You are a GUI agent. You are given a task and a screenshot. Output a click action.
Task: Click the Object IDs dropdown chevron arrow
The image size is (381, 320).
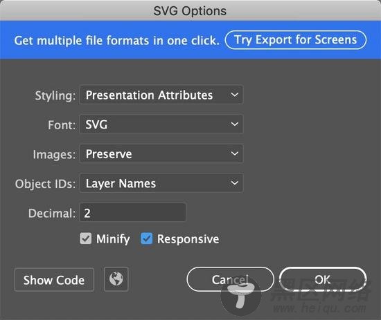pyautogui.click(x=234, y=182)
